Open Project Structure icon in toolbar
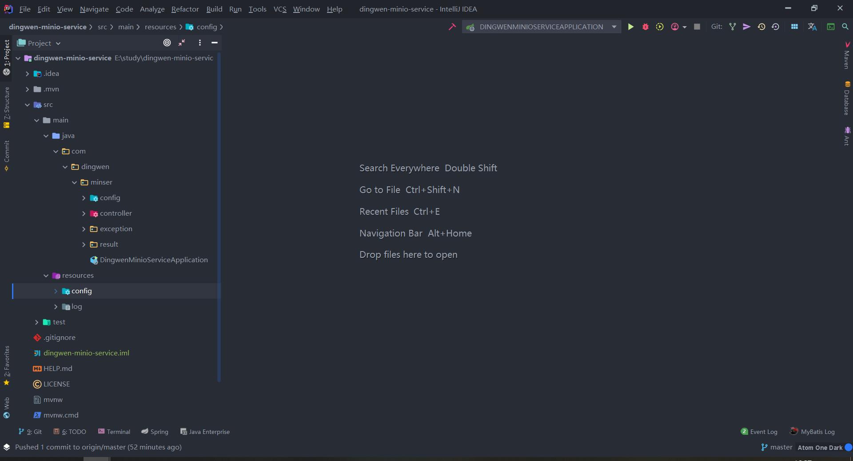853x461 pixels. coord(794,27)
